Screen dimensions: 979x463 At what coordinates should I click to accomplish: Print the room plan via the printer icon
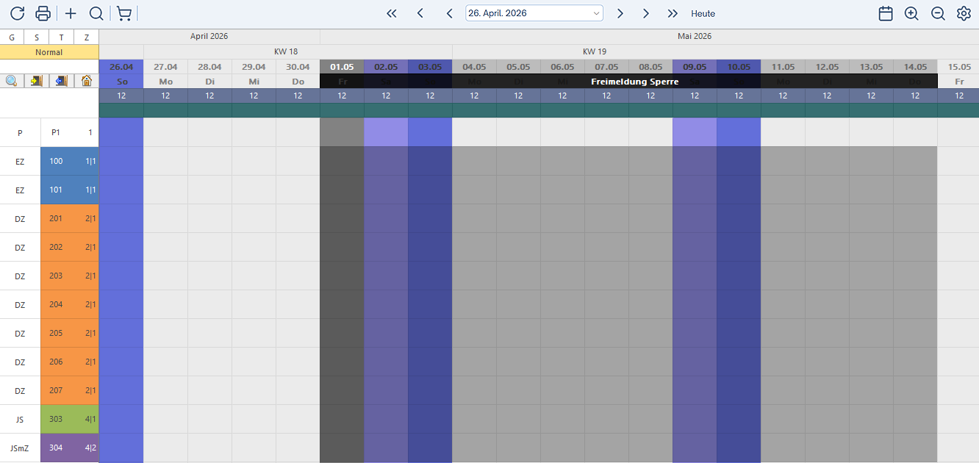pos(43,13)
